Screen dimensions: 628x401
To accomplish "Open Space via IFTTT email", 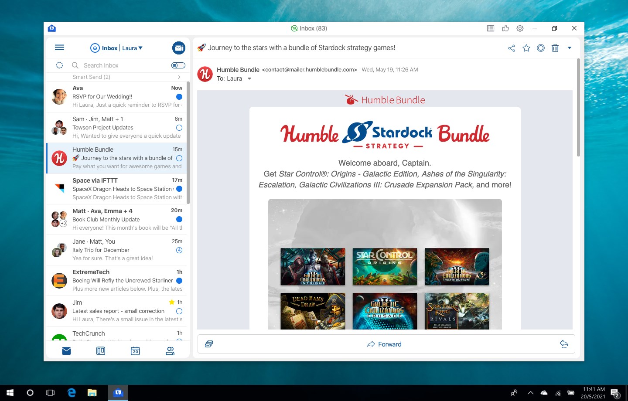I will pyautogui.click(x=116, y=189).
